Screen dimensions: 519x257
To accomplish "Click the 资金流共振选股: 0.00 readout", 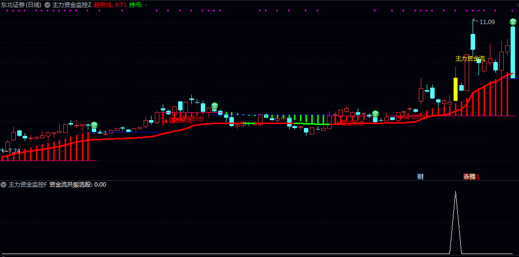I will (x=77, y=185).
